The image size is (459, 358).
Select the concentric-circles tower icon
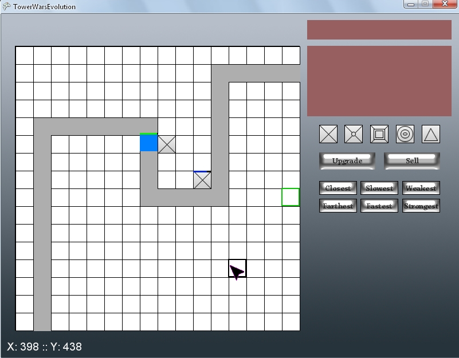tap(405, 134)
